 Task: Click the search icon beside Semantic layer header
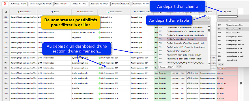click(x=18, y=12)
